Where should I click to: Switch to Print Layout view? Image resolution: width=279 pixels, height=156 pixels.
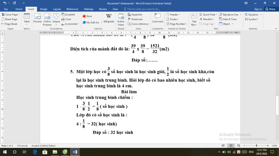pyautogui.click(x=231, y=145)
